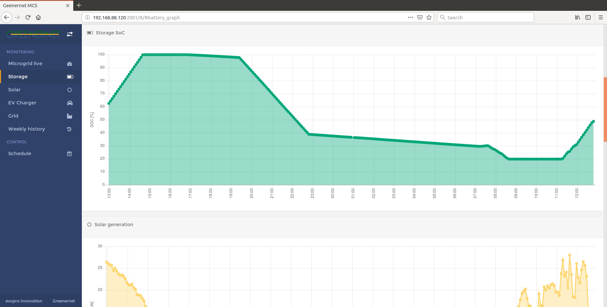Open Schedule under Control section
This screenshot has width=607, height=307.
(x=41, y=153)
